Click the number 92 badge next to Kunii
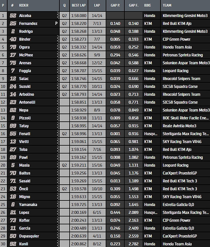The image size is (210, 247). [13, 244]
